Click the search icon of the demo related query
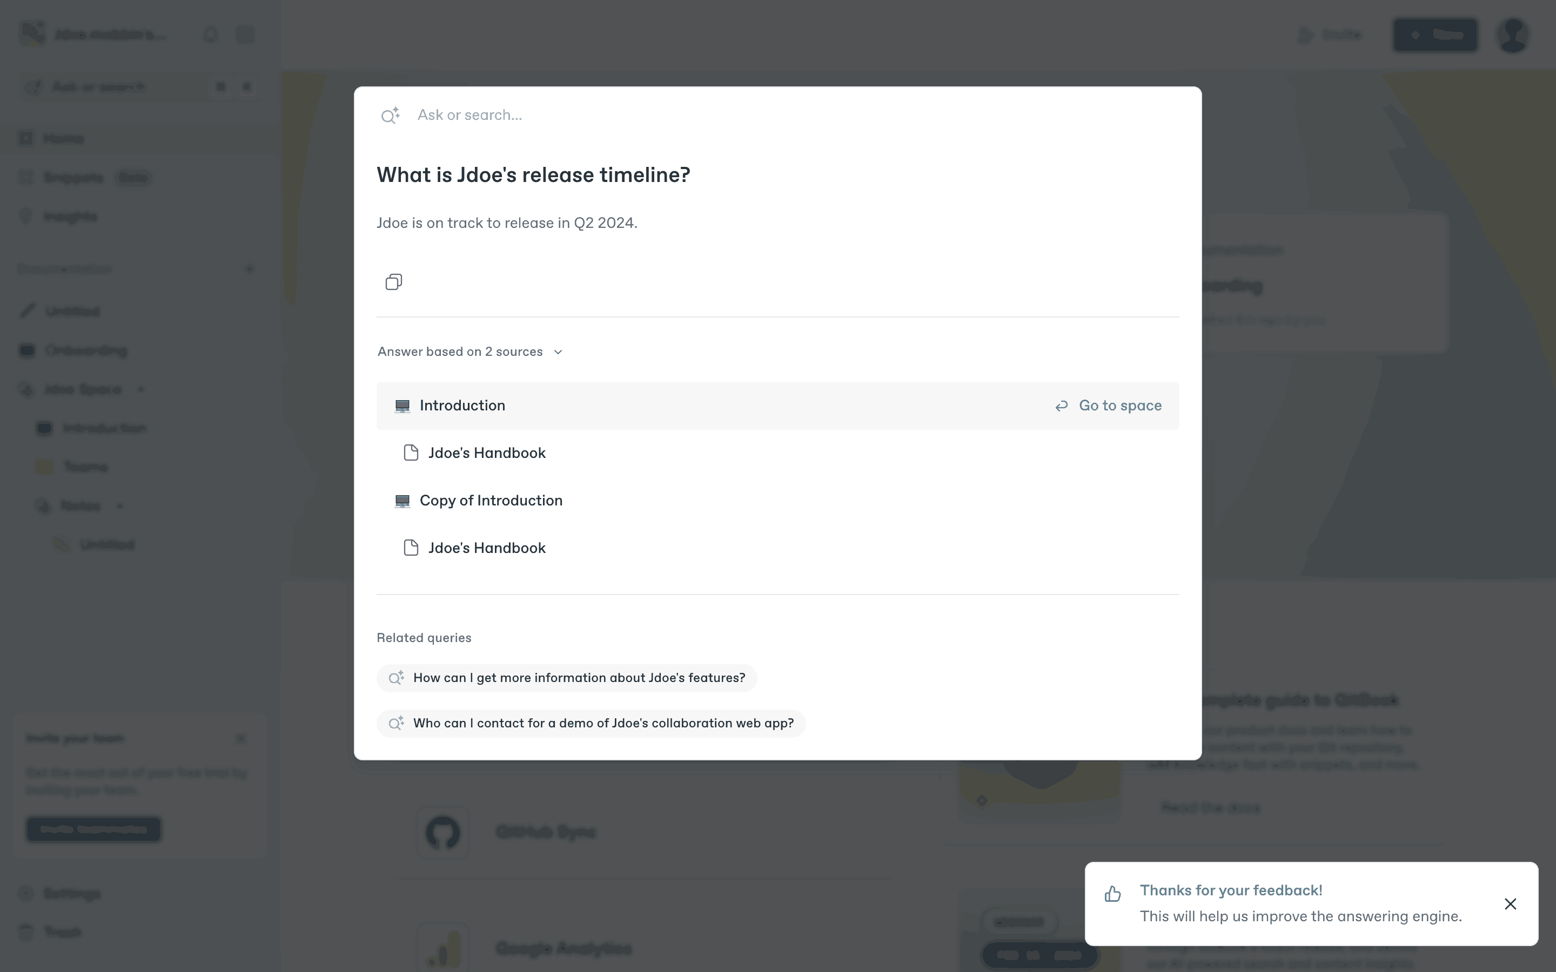Image resolution: width=1556 pixels, height=972 pixels. click(396, 723)
